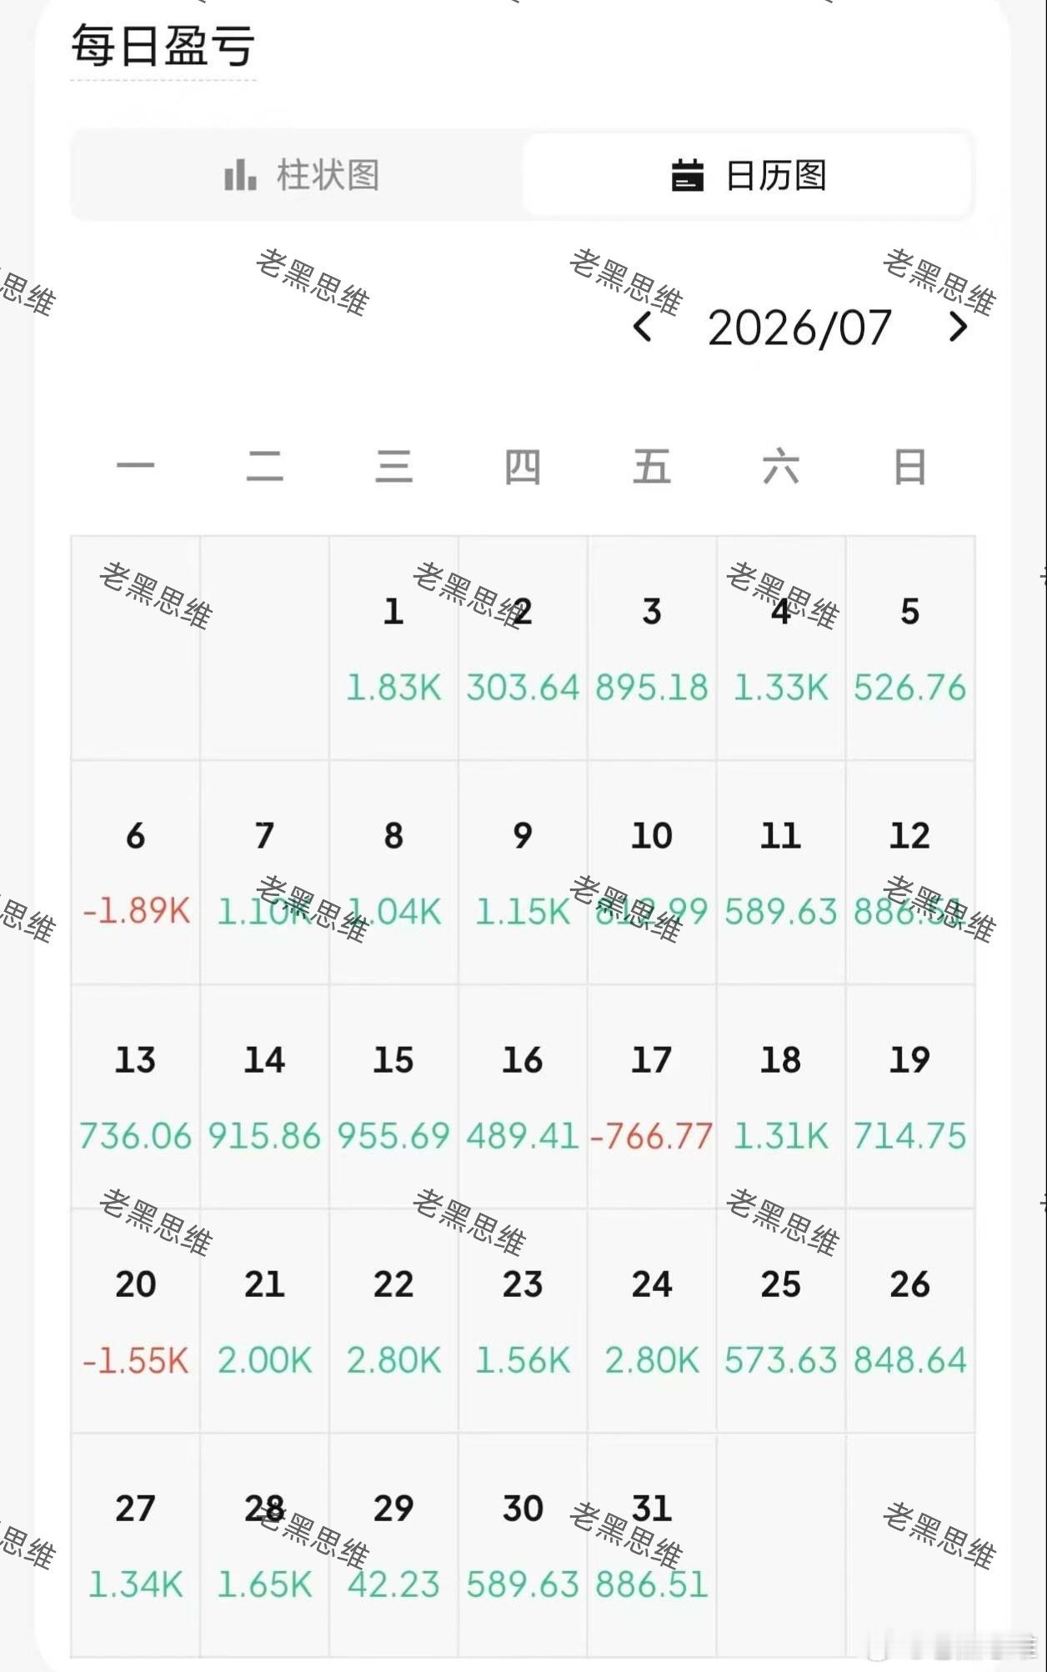This screenshot has height=1672, width=1047.
Task: Select the 日历图 calendar view tab
Action: tap(748, 176)
